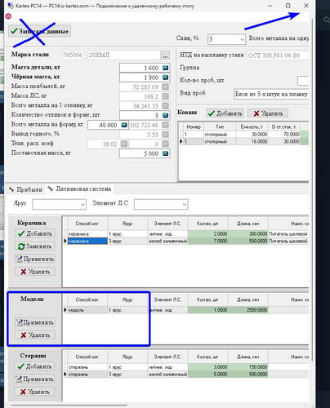Delete ladle using Ковши Удалить button
Image resolution: width=330 pixels, height=408 pixels.
tap(268, 113)
